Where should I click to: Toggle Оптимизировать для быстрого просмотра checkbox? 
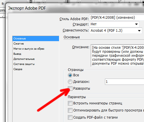tap(70, 110)
